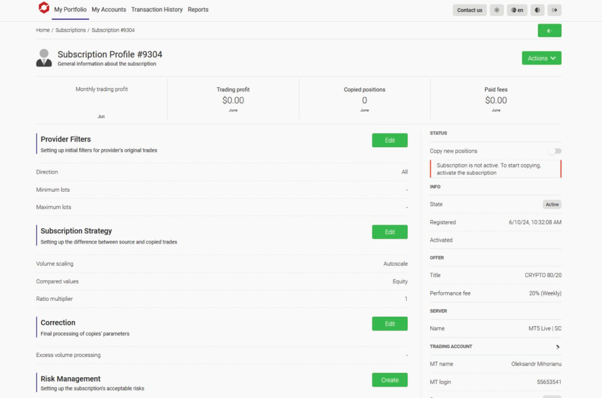This screenshot has height=398, width=602.
Task: Edit the Subscription Strategy settings
Action: 389,232
